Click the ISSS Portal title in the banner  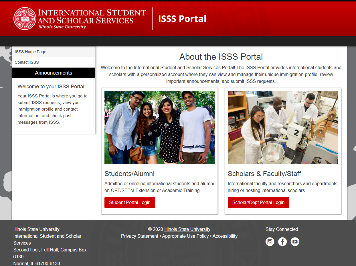click(x=182, y=19)
